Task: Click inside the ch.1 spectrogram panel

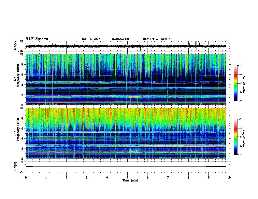Action: point(126,79)
